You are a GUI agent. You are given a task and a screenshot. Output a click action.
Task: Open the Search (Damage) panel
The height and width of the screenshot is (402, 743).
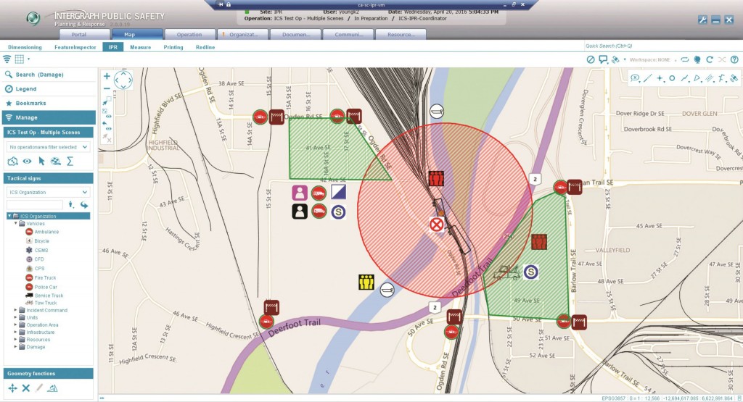(48, 75)
